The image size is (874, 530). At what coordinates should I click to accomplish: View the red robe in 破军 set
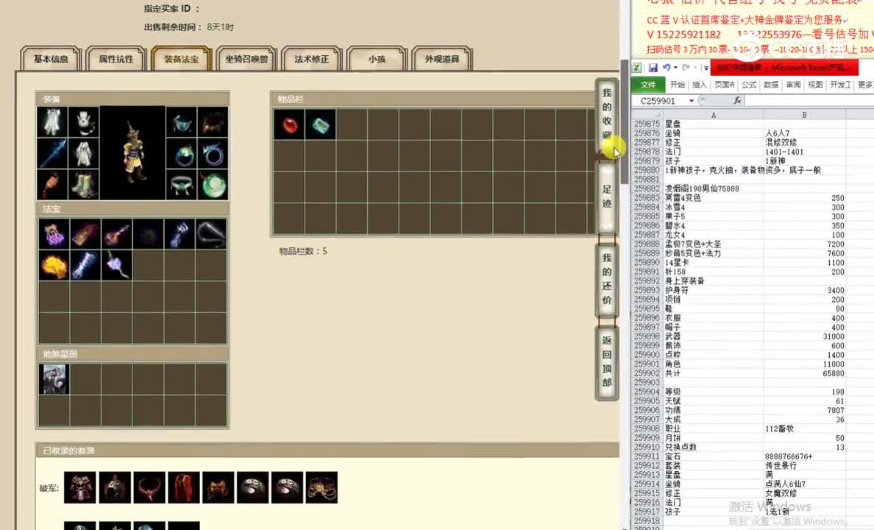point(184,487)
